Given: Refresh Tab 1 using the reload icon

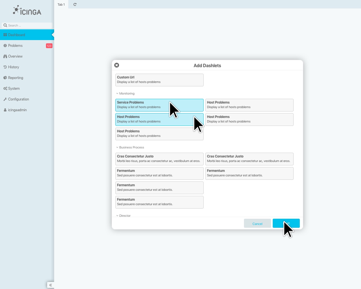Looking at the screenshot, I should pyautogui.click(x=74, y=5).
